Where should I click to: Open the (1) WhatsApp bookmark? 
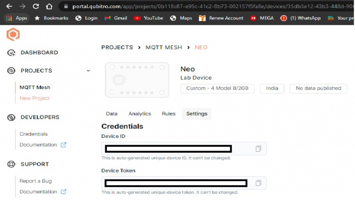(x=300, y=18)
